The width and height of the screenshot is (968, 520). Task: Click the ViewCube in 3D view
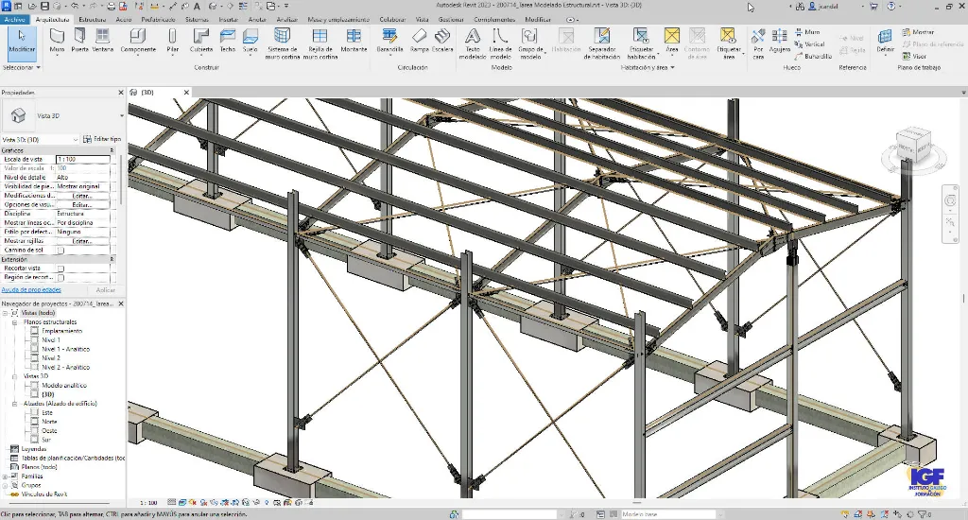914,146
